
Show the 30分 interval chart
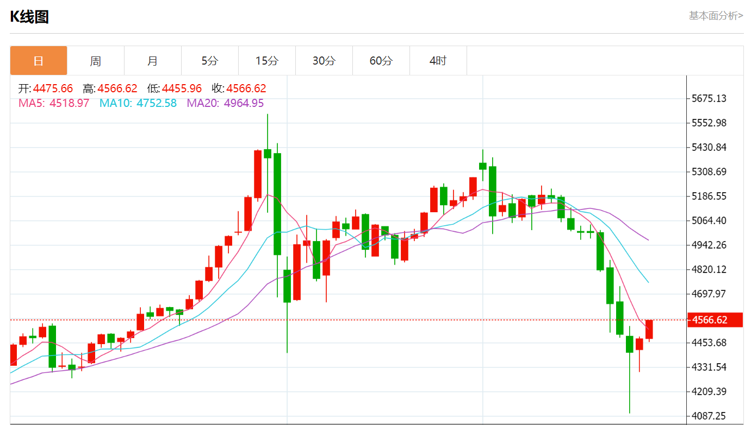[x=324, y=61]
